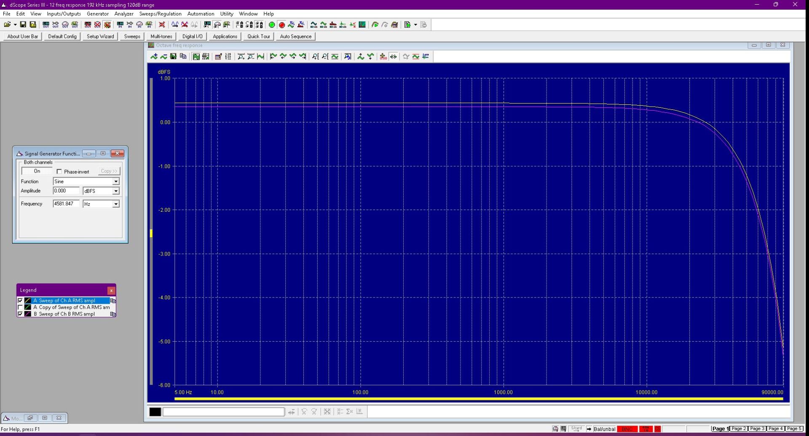Screen dimensions: 809x436
Task: Open the Utility menu
Action: (x=227, y=14)
